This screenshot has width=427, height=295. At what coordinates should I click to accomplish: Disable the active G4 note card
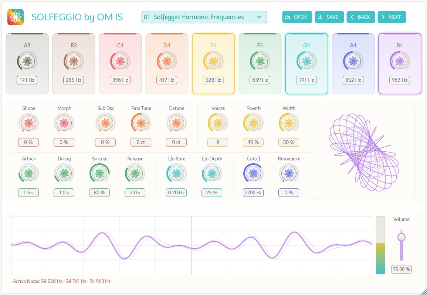point(306,64)
